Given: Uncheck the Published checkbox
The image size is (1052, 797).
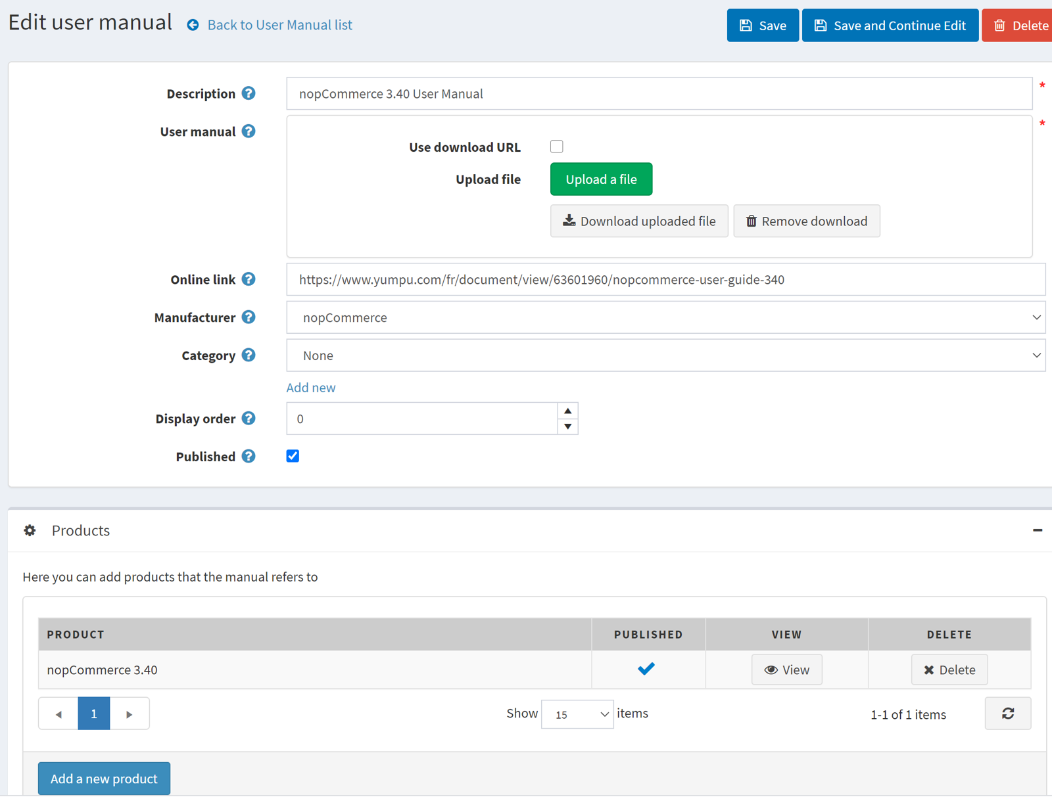Looking at the screenshot, I should [x=293, y=456].
